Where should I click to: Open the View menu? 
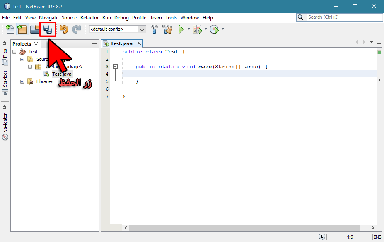click(30, 18)
